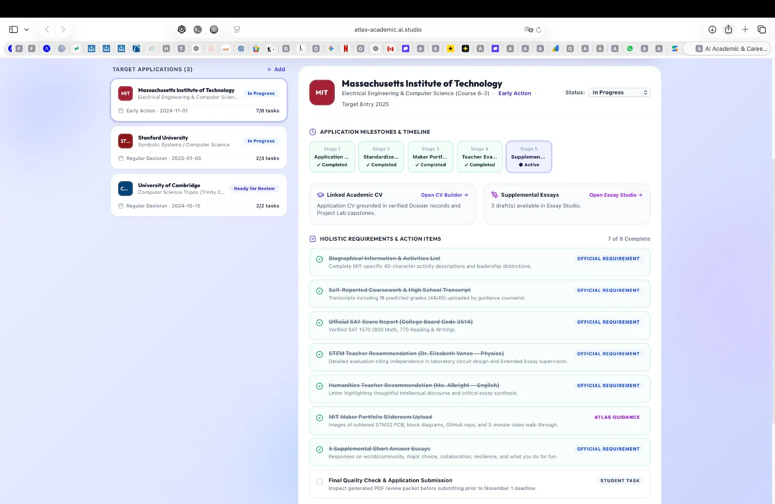Click the "7 of 8 Complete" text

click(x=629, y=239)
